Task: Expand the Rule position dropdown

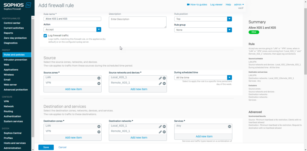Action: pyautogui.click(x=229, y=19)
